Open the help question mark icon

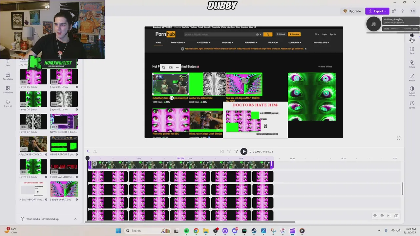tap(403, 11)
